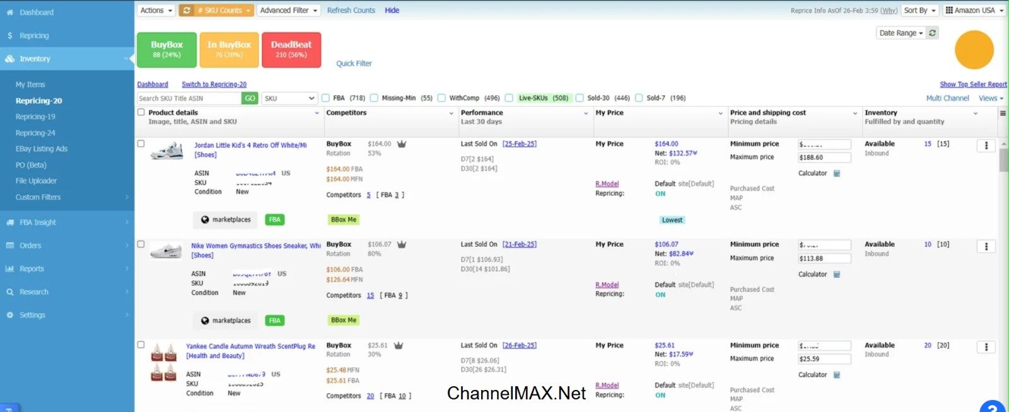Open the Views dropdown
The height and width of the screenshot is (412, 1009).
[991, 98]
